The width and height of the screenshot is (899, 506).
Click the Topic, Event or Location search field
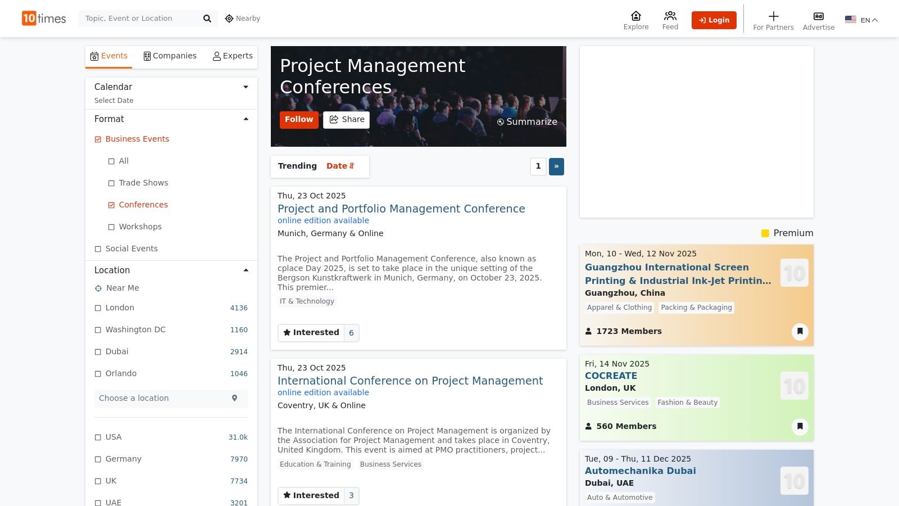pos(140,19)
